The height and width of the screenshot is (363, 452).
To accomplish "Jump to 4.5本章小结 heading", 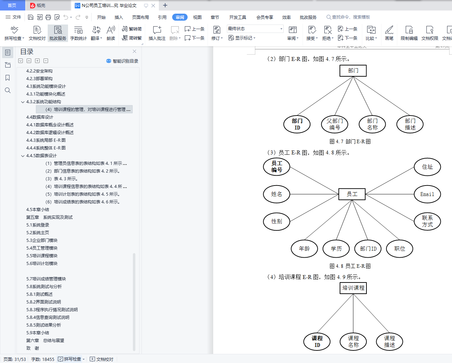I will point(38,210).
